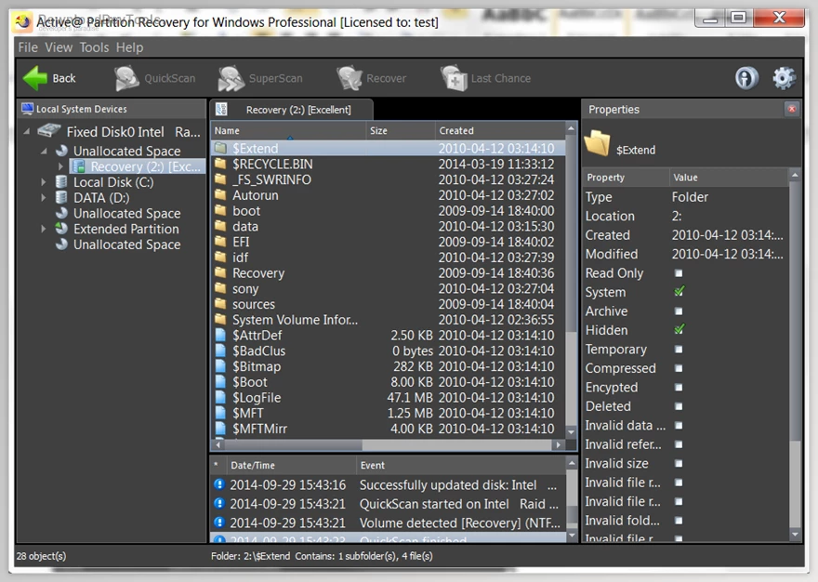Image resolution: width=818 pixels, height=582 pixels.
Task: Start a QuickScan from the toolbar
Action: pos(127,78)
